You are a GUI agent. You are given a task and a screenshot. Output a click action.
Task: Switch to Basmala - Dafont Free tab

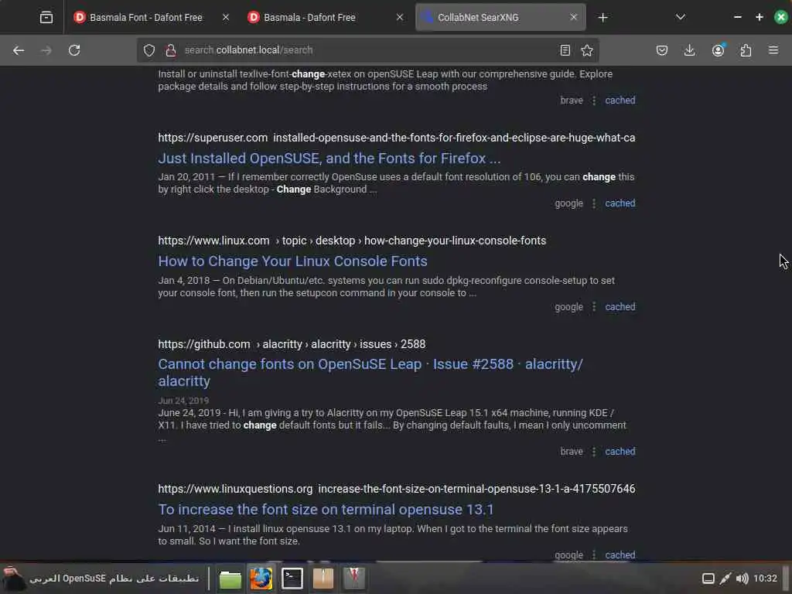tap(309, 18)
